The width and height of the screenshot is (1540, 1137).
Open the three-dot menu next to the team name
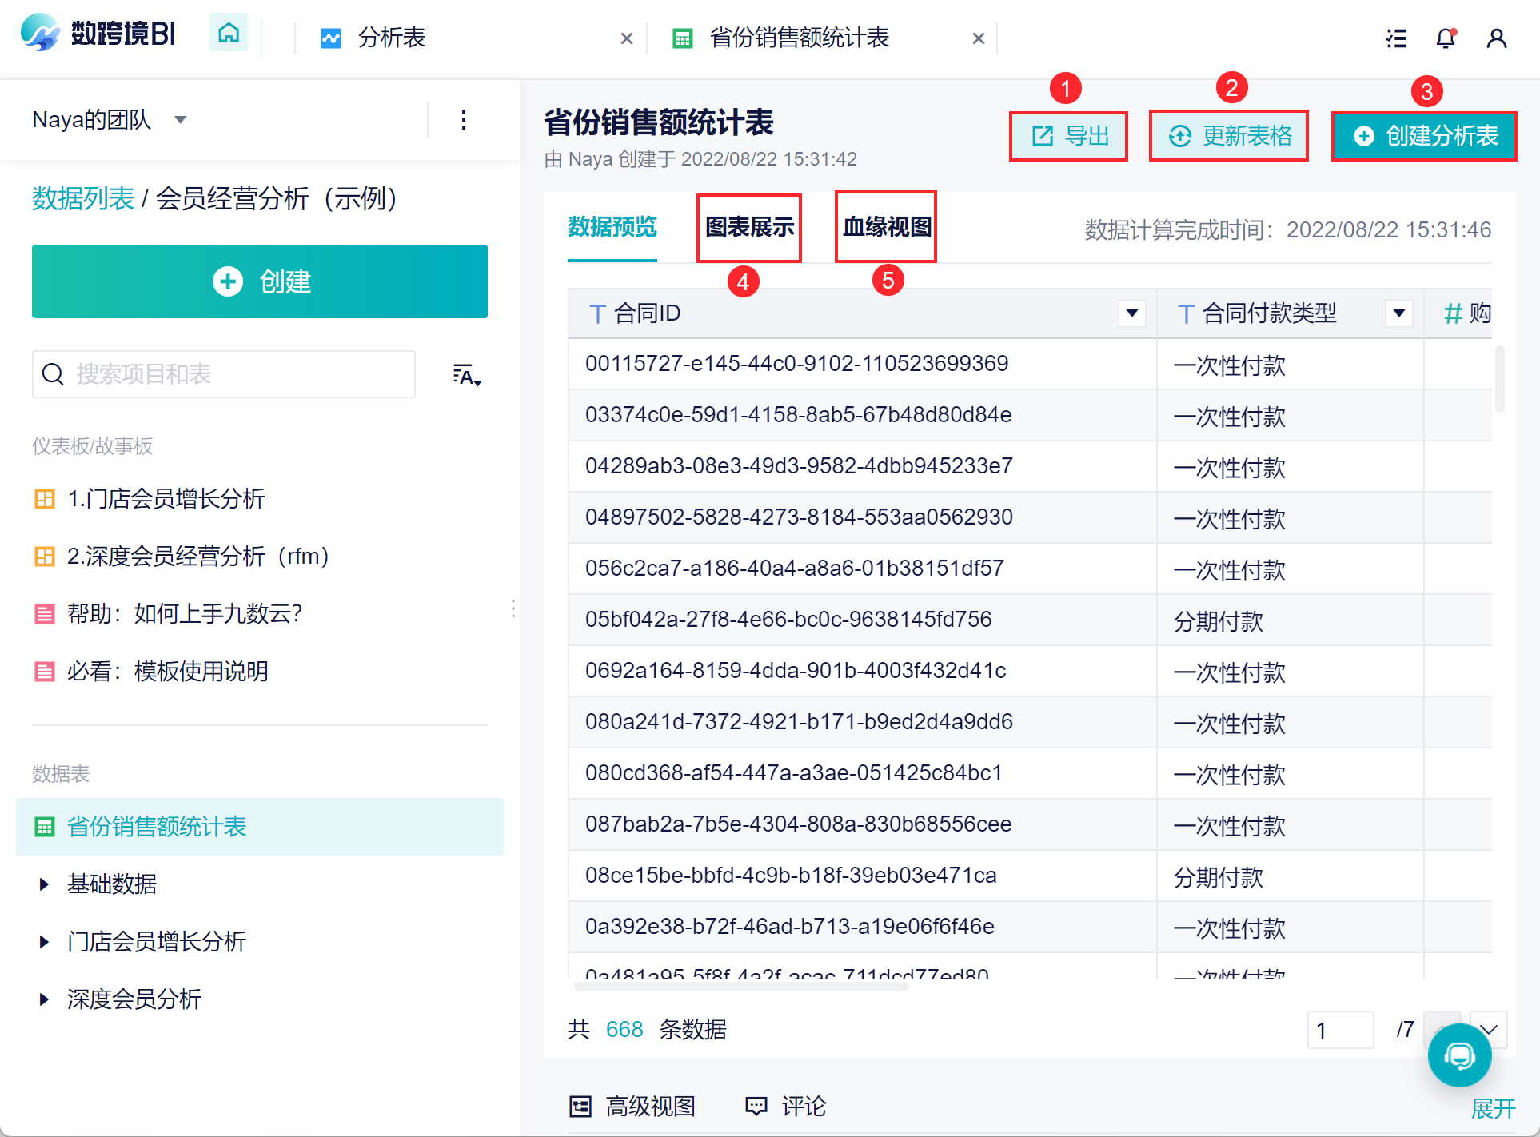tap(464, 120)
